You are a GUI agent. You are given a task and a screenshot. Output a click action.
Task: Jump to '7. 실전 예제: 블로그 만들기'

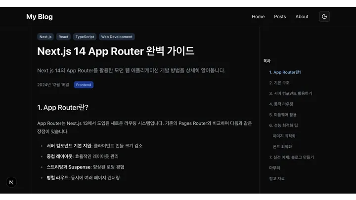[x=292, y=158]
